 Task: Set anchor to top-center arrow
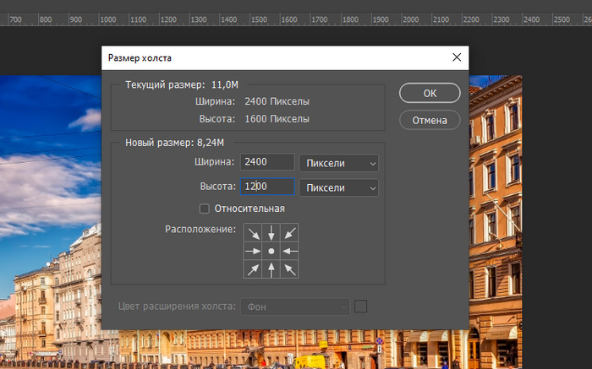271,234
